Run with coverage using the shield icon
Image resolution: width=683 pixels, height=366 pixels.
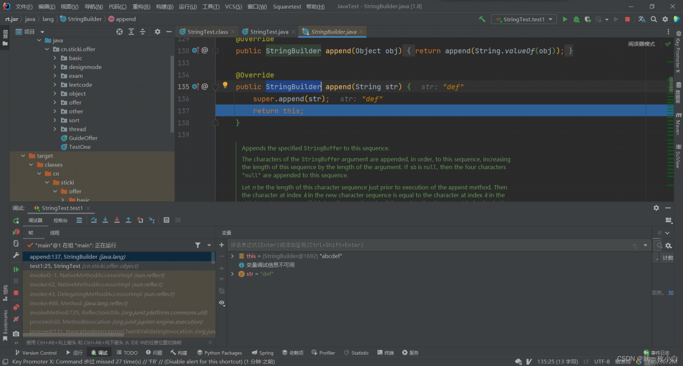coord(587,19)
